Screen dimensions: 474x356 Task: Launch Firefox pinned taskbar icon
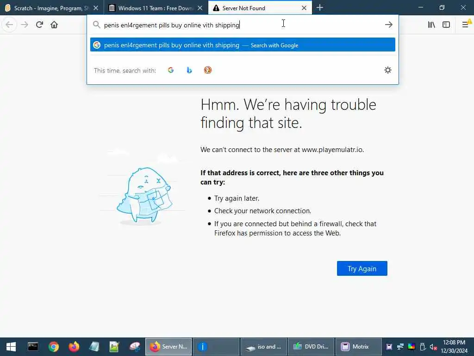(74, 347)
